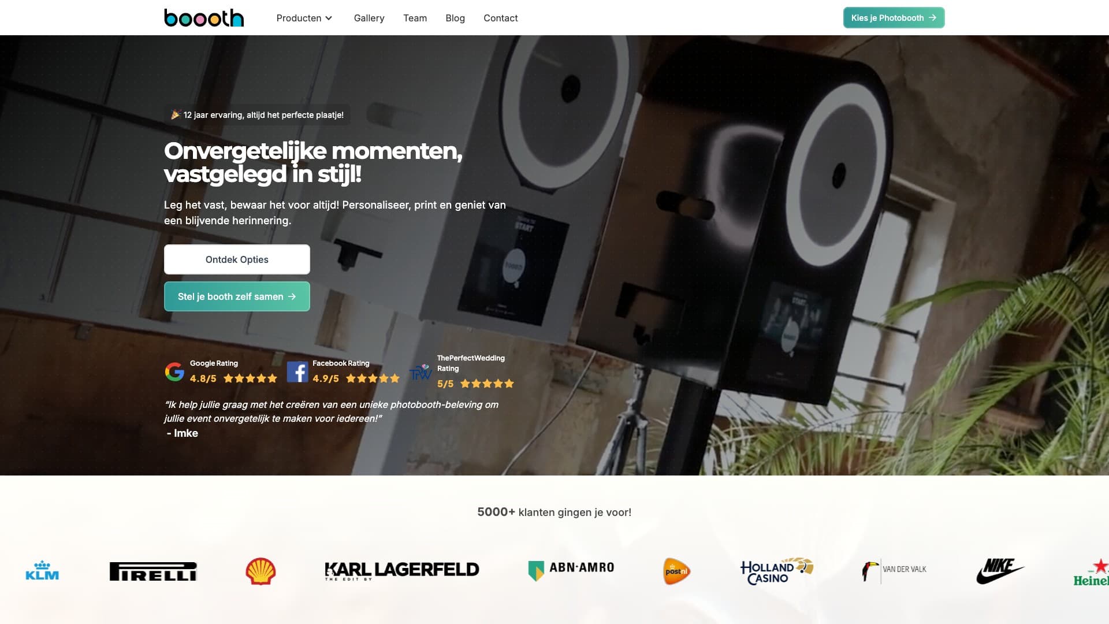Viewport: 1109px width, 624px height.
Task: Select the Shell client logo
Action: pos(260,571)
